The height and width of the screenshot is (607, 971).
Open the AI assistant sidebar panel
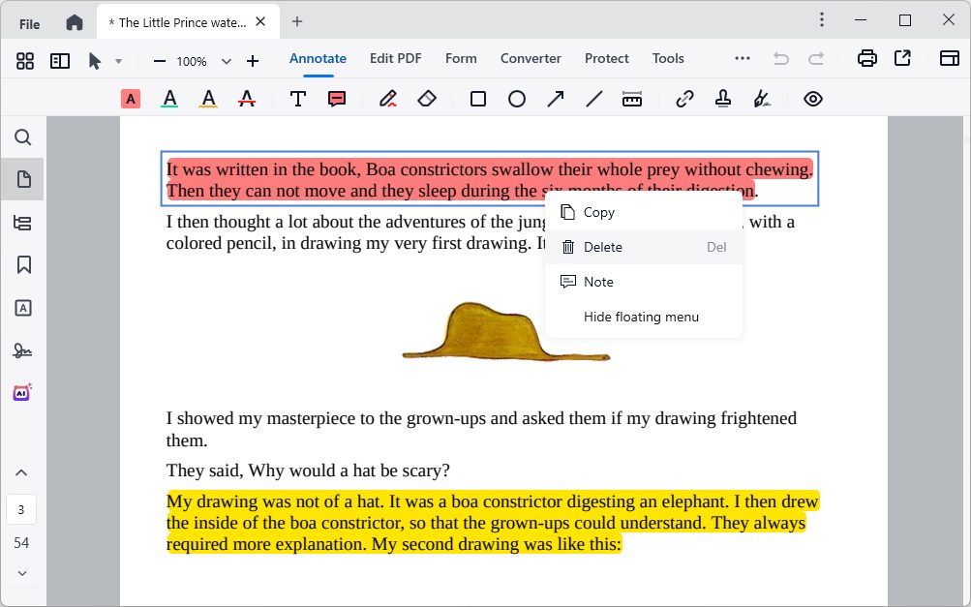[x=21, y=391]
